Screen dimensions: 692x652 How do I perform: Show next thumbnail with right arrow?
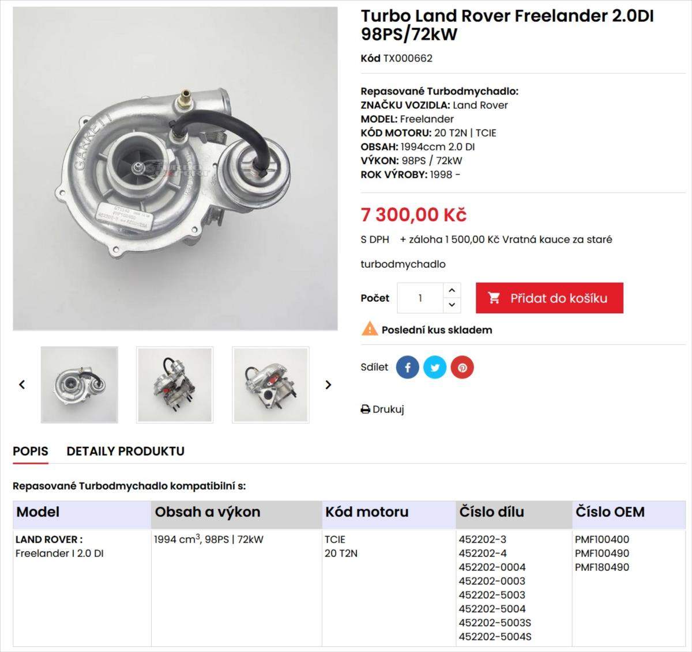tap(328, 384)
